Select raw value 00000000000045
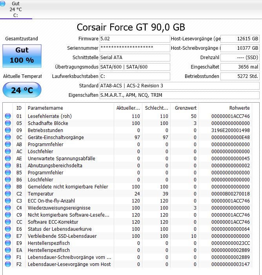The width and height of the screenshot is (262, 275). pos(230,158)
